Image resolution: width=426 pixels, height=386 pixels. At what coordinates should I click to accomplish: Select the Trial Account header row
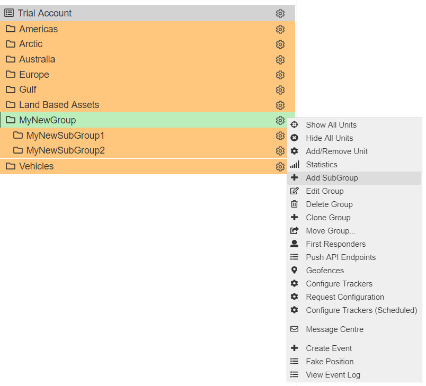(x=147, y=13)
